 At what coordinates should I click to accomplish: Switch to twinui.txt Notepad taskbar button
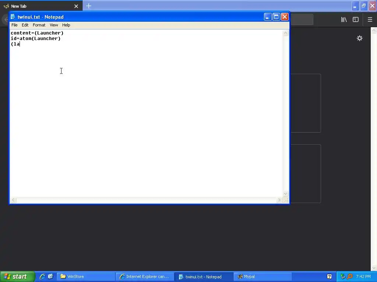204,276
